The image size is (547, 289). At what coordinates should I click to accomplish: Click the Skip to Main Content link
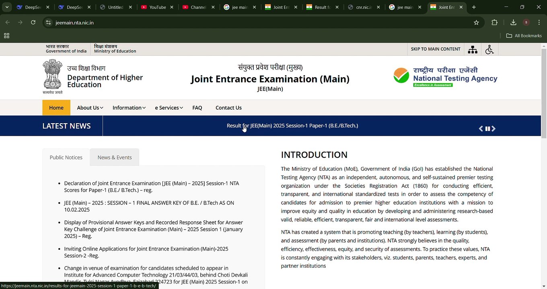coord(436,49)
